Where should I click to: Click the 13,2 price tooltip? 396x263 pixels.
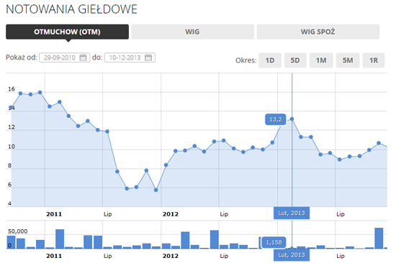(276, 119)
